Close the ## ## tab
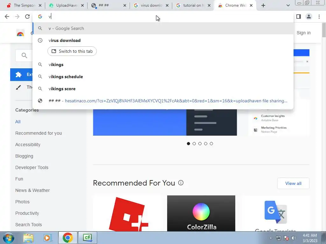The width and height of the screenshot is (326, 244). [x=125, y=6]
